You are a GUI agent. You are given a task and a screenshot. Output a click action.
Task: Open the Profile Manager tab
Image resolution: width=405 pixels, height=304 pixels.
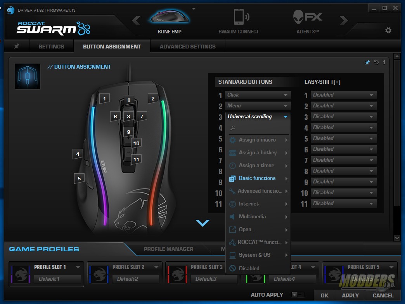(x=168, y=249)
